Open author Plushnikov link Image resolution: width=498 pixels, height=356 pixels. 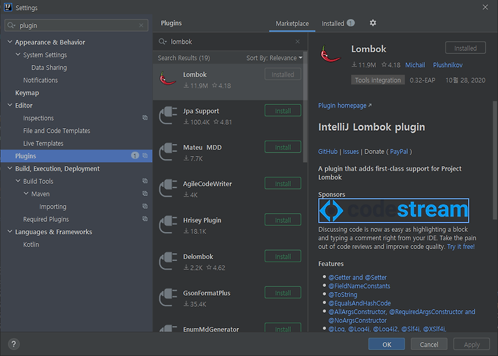[x=448, y=65]
